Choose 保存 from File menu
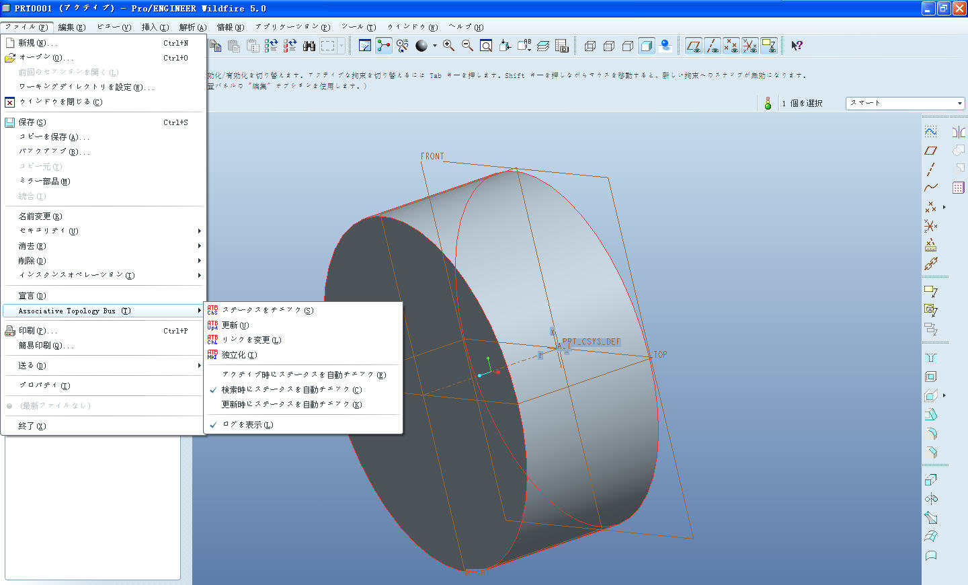Screen dimensions: 968x585 click(104, 122)
